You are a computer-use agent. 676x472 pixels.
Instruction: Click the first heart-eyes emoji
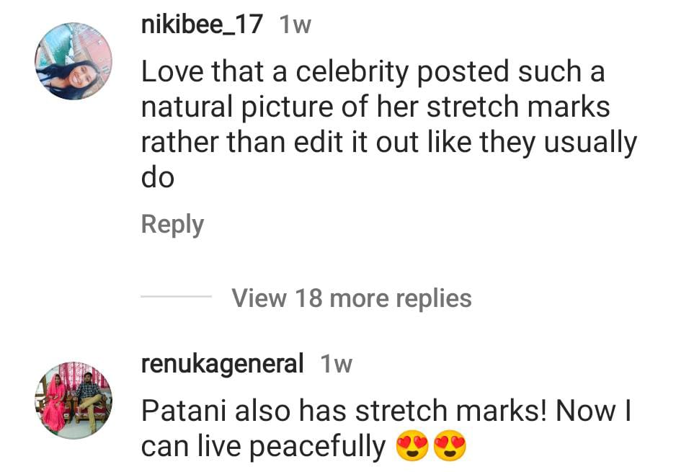[413, 446]
